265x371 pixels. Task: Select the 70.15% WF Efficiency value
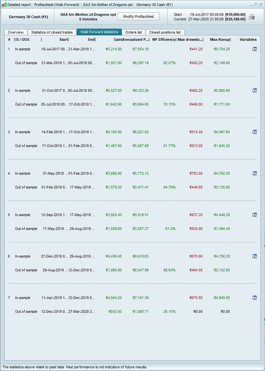169,104
